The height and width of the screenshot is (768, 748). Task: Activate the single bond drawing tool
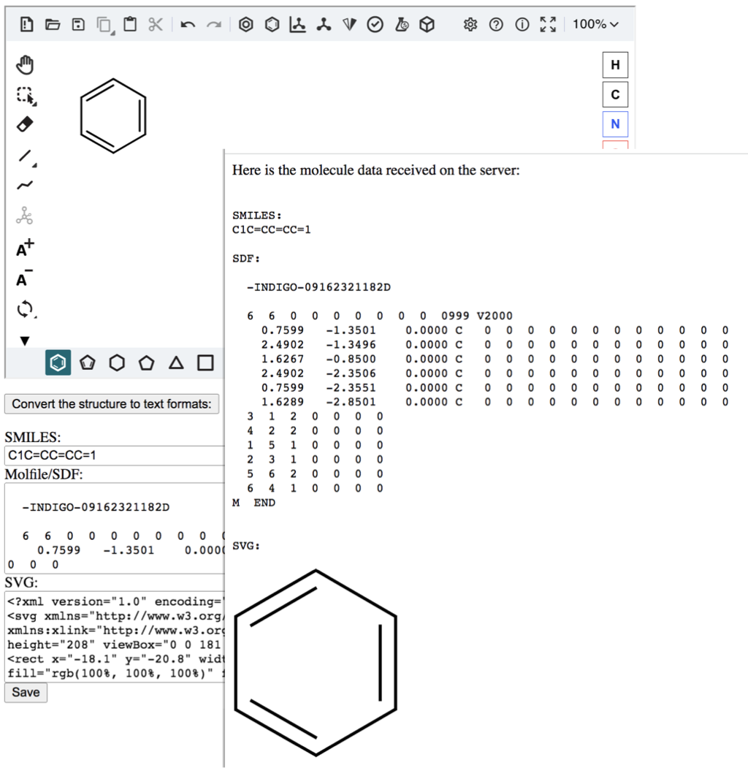coord(26,156)
